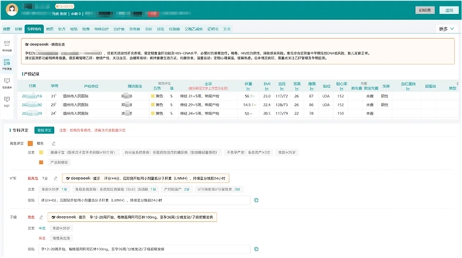This screenshot has width=462, height=258.
Task: Click fetal heart rate value 150
Action: pos(340,114)
